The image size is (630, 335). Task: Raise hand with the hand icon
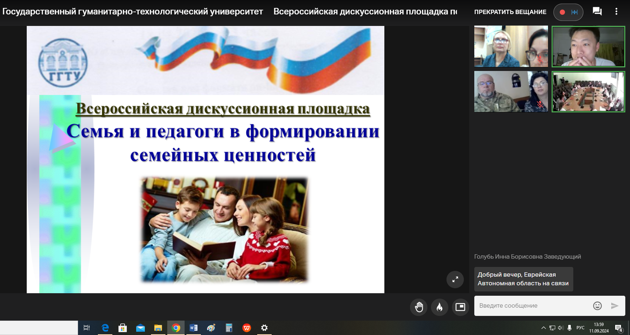419,307
